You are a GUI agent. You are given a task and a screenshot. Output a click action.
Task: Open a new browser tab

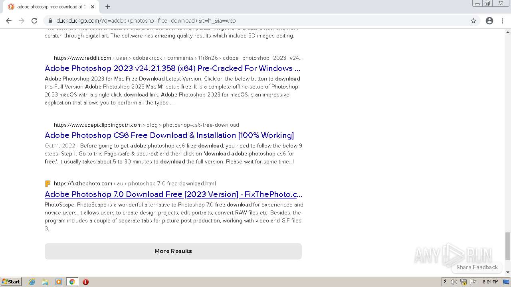[108, 7]
